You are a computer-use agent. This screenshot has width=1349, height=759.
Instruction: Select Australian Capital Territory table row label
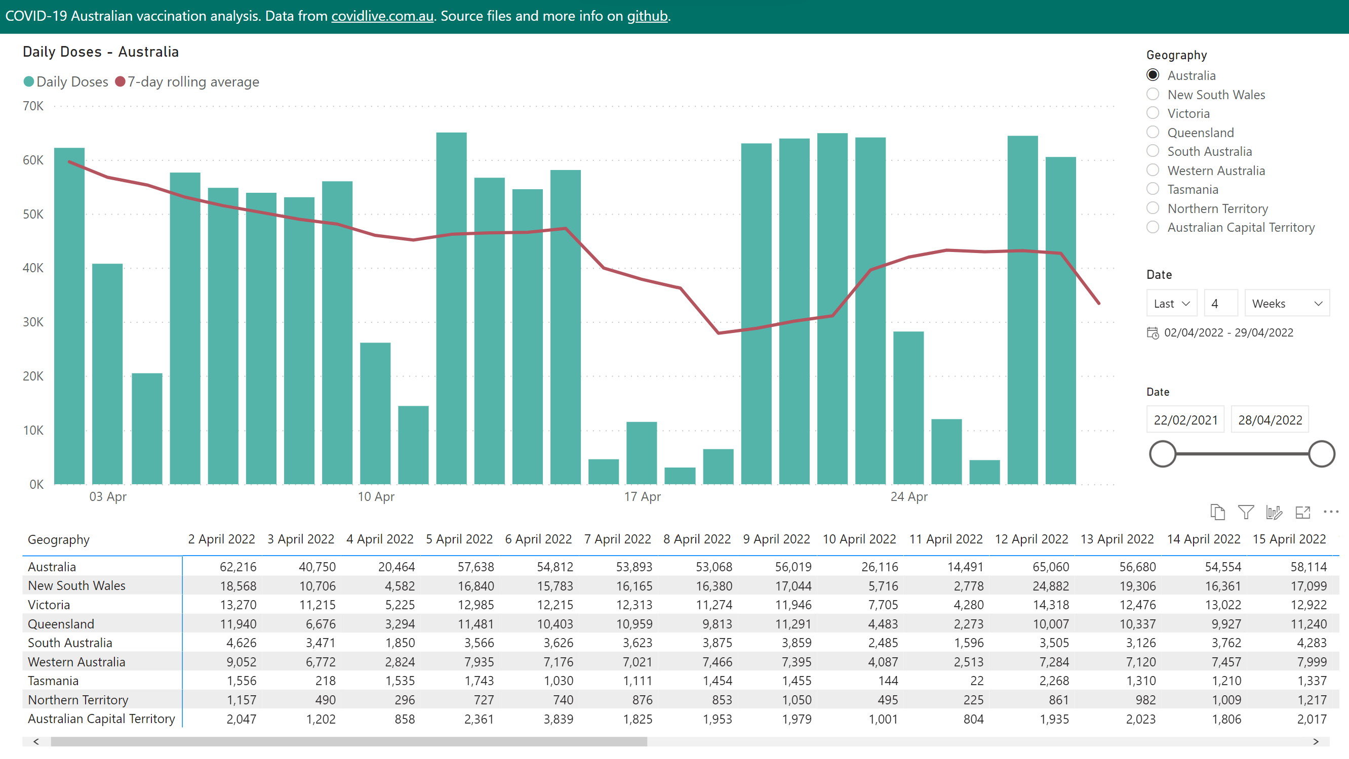[101, 719]
